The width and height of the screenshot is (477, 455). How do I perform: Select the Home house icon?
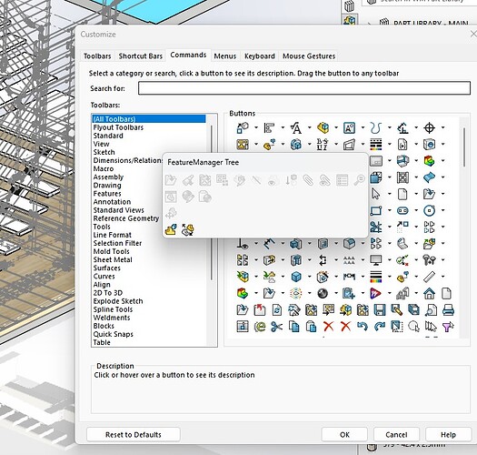click(429, 294)
